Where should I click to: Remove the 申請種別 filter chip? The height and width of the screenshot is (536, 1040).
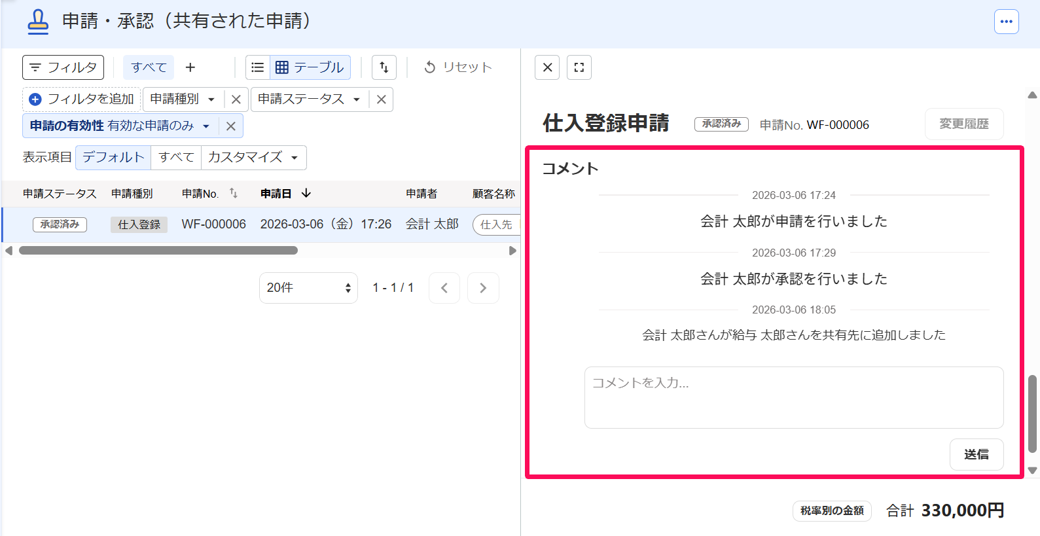[x=236, y=99]
